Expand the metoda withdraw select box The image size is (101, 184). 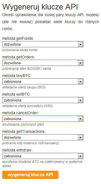tap(43, 156)
